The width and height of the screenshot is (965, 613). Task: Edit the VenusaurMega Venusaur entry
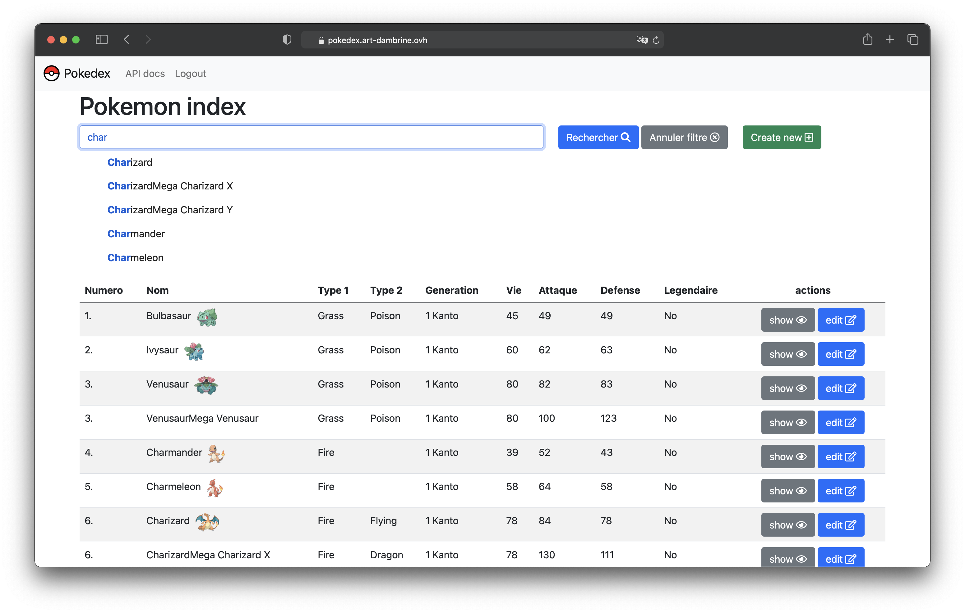[x=841, y=422]
